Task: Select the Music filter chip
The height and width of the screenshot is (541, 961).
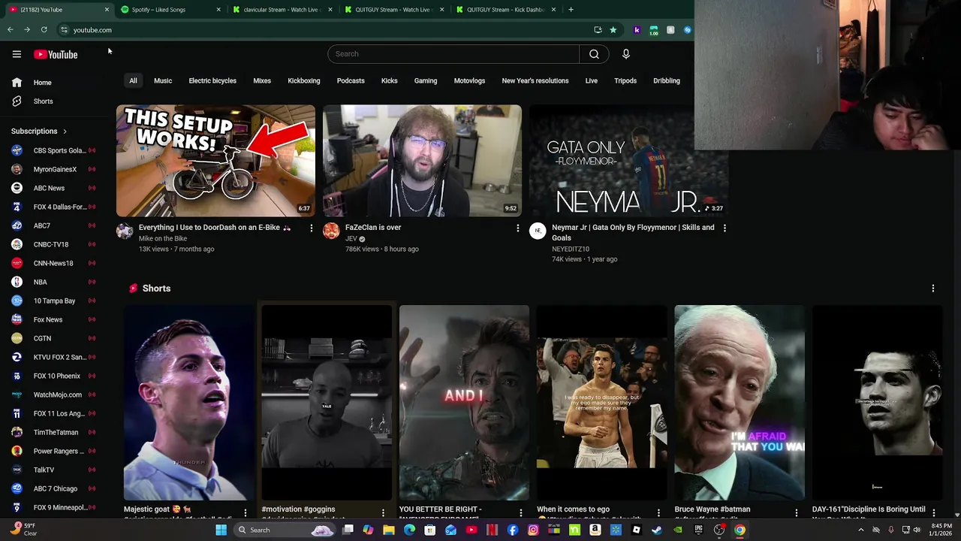Action: click(x=163, y=80)
